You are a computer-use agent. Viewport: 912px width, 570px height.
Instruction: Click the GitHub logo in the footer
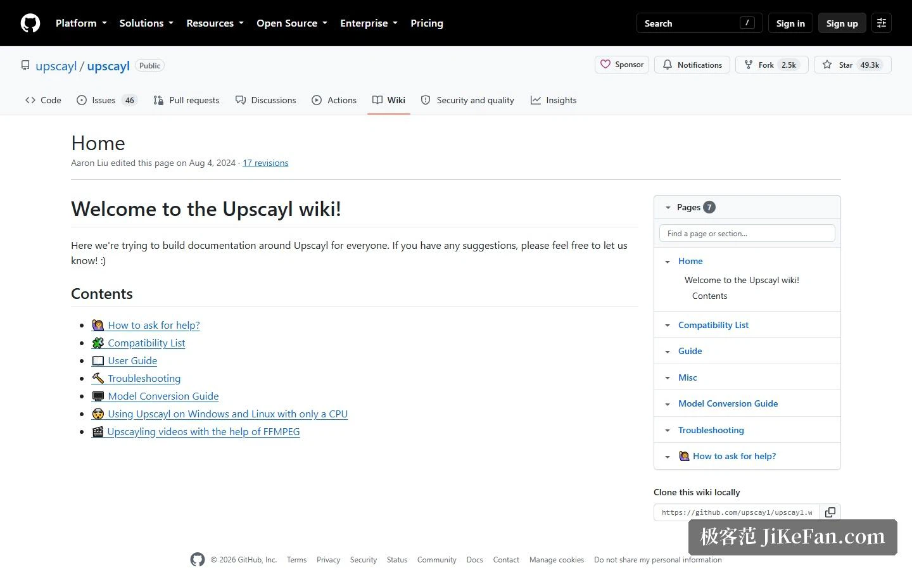point(198,560)
